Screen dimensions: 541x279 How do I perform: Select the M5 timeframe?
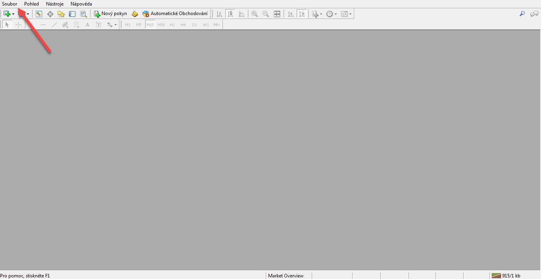(139, 25)
